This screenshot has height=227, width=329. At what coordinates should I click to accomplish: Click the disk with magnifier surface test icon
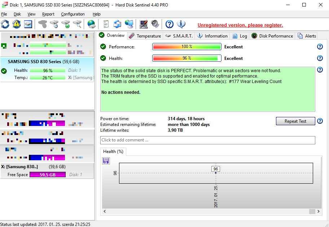[78, 24]
